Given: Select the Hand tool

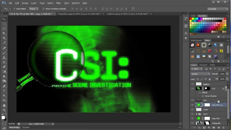Looking at the screenshot, I should 4,105.
